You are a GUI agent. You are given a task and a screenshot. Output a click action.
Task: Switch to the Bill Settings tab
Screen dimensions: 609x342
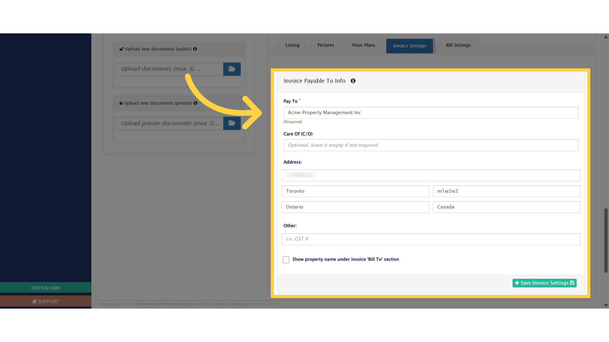(x=458, y=45)
